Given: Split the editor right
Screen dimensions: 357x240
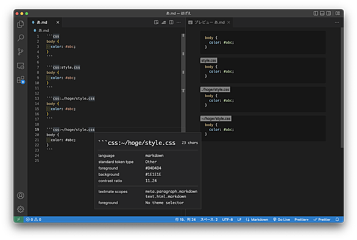Looking at the screenshot, I should pyautogui.click(x=171, y=22).
